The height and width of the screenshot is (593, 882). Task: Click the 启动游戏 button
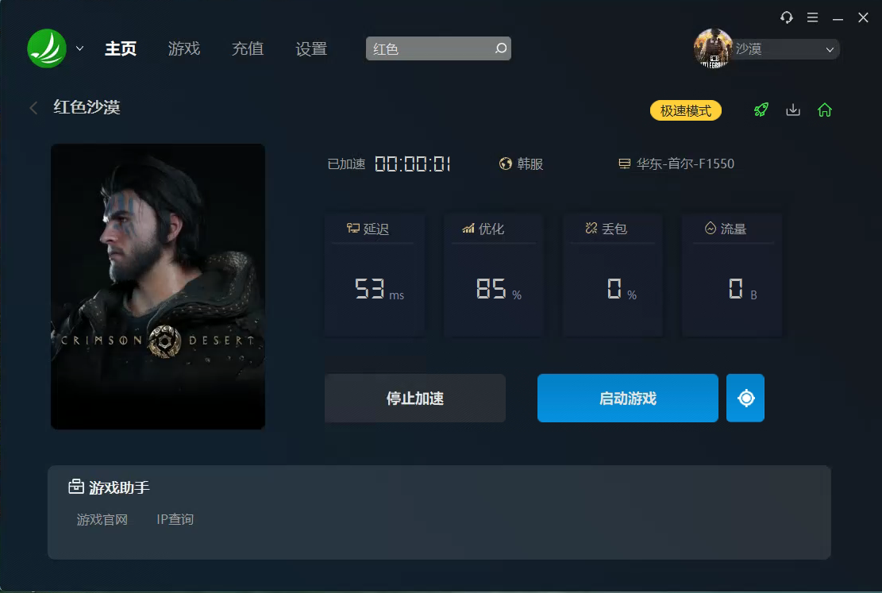[628, 398]
